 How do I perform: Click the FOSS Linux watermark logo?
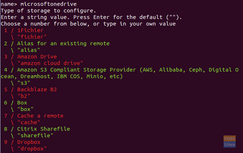point(229,141)
